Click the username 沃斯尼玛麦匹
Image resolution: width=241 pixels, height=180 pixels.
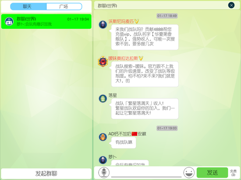tap(121, 21)
